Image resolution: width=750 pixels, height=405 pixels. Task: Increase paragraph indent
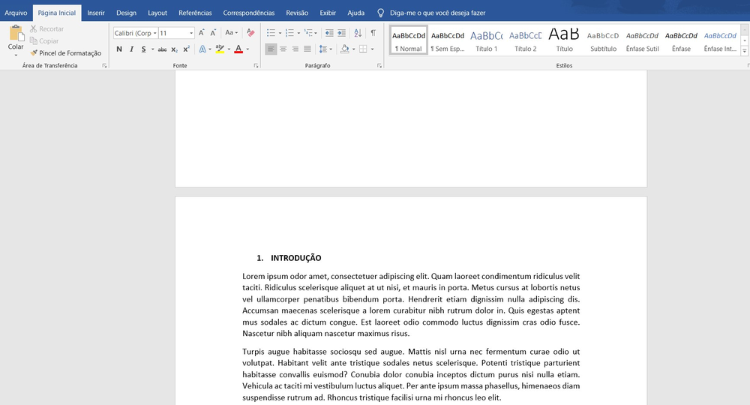point(341,32)
